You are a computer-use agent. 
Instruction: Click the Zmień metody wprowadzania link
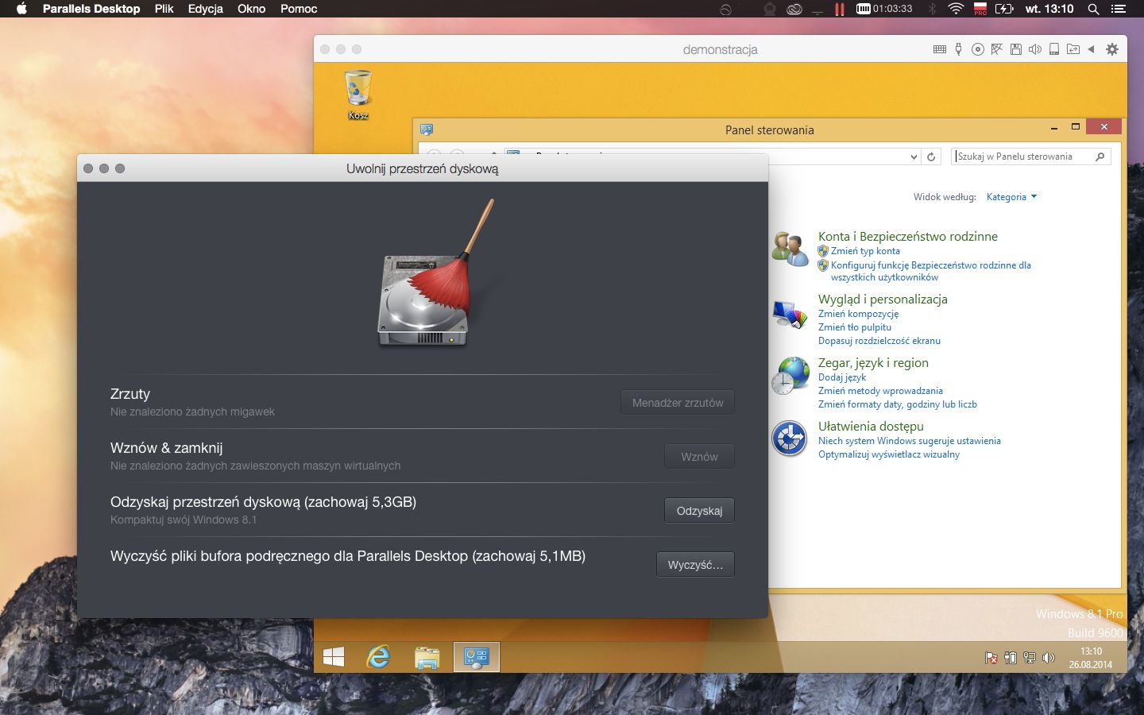coord(880,391)
